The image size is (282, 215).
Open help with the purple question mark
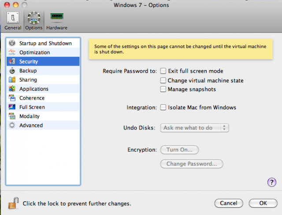click(x=272, y=182)
